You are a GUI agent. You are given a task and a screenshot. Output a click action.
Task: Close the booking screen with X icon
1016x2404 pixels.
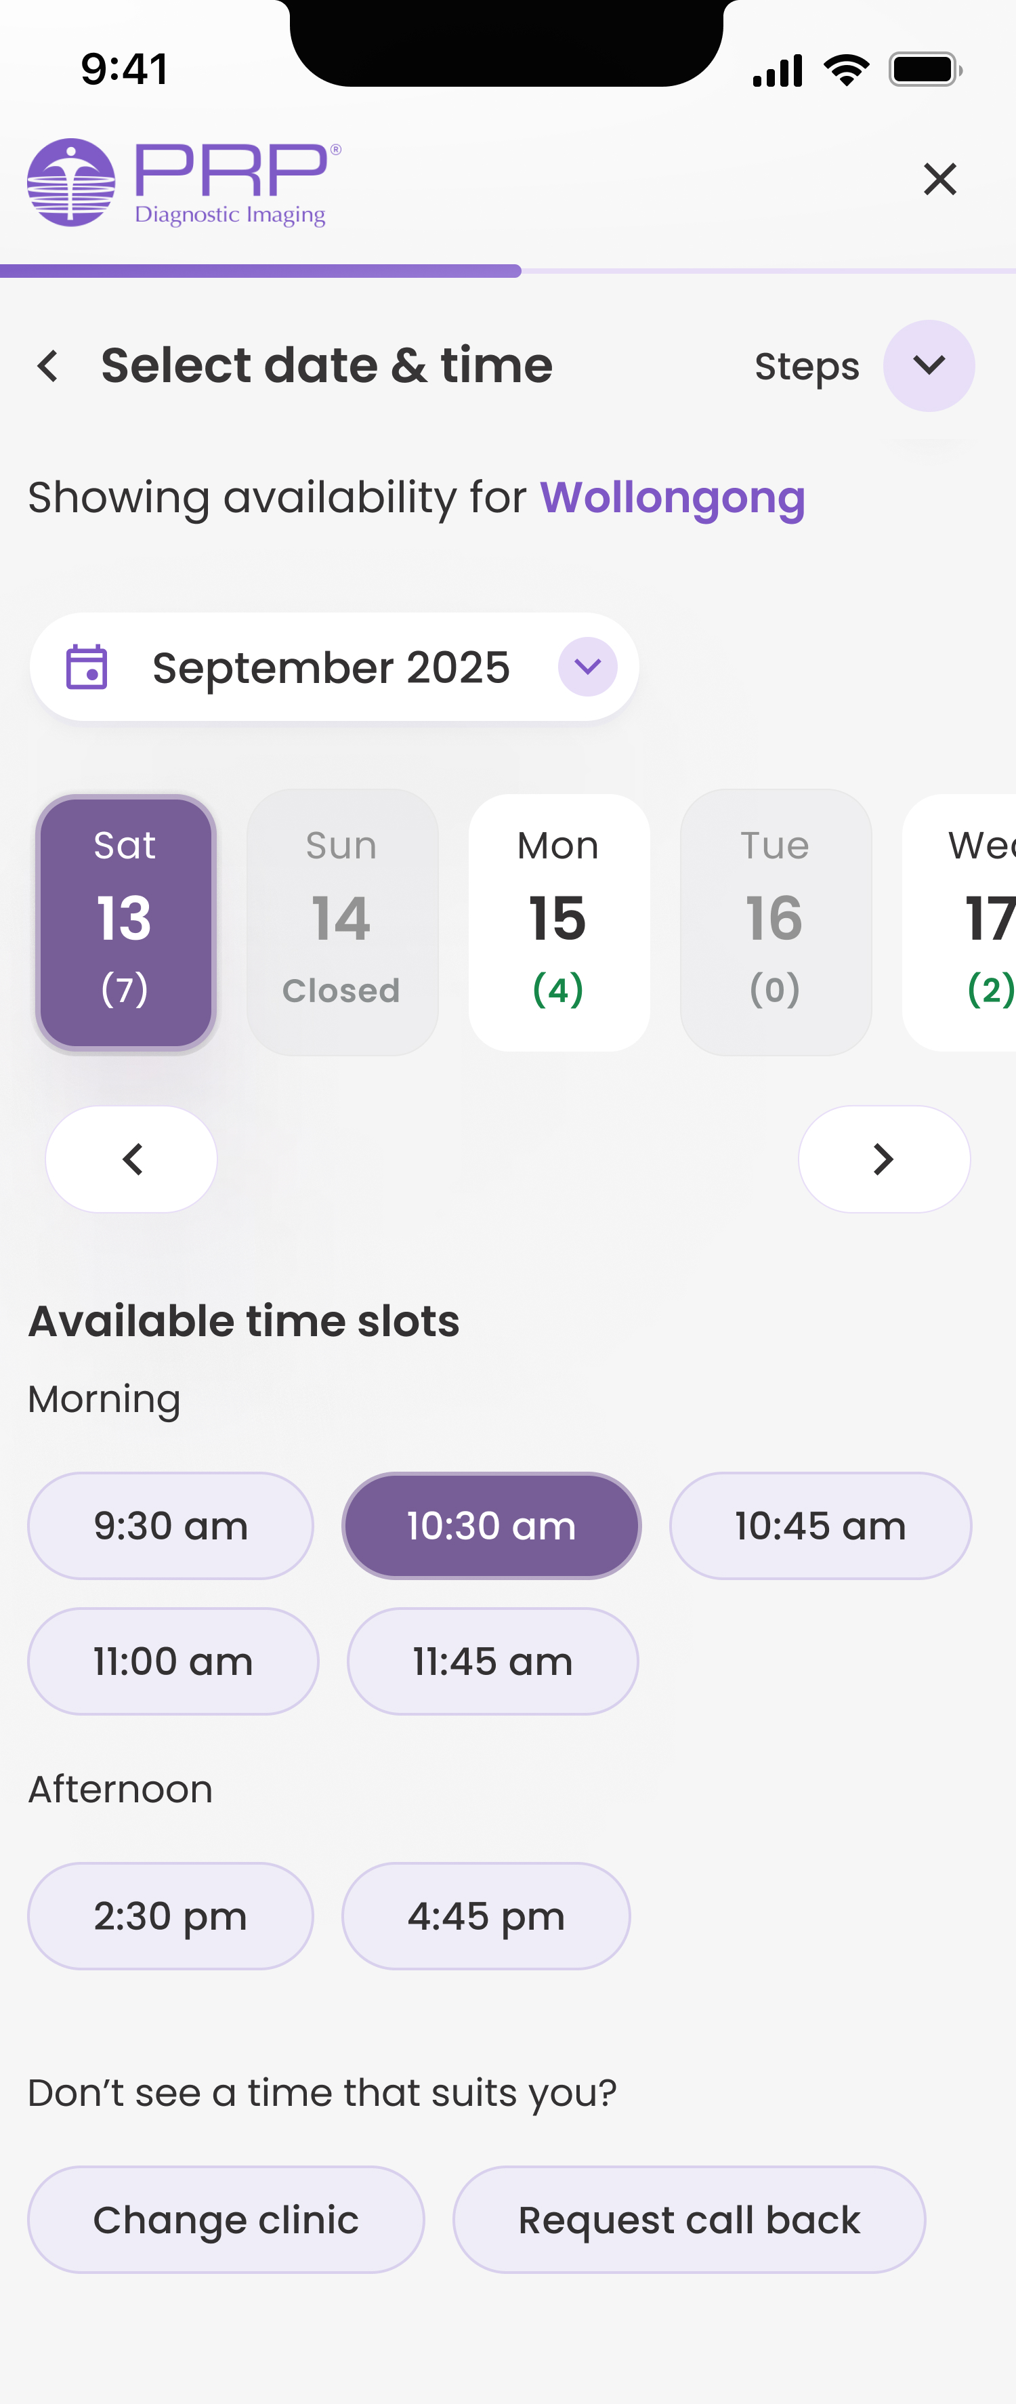tap(939, 178)
